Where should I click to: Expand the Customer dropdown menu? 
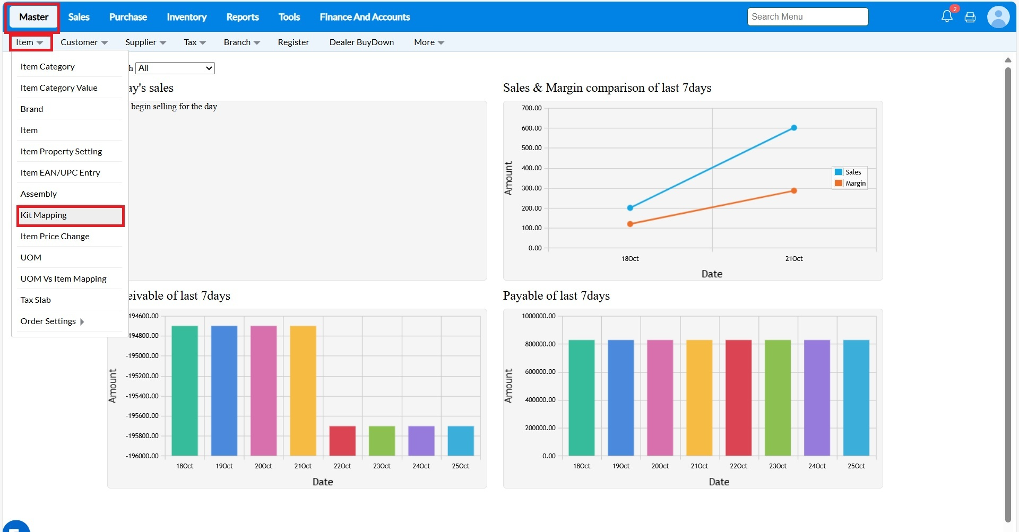84,42
